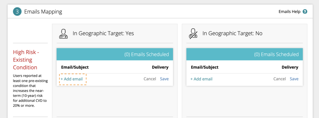319x118 pixels.
Task: Select the Email/Subject column header in Yes card
Action: (75, 67)
